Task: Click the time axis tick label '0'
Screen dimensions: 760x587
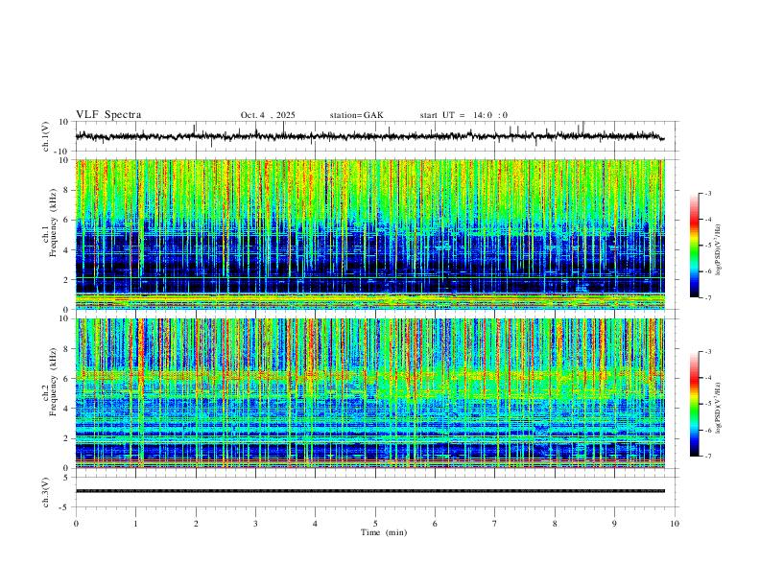Action: 76,524
